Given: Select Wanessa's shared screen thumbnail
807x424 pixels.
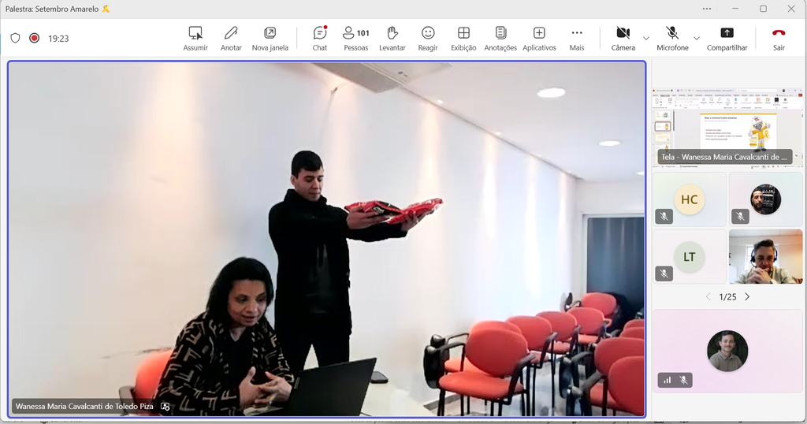Looking at the screenshot, I should point(727,127).
